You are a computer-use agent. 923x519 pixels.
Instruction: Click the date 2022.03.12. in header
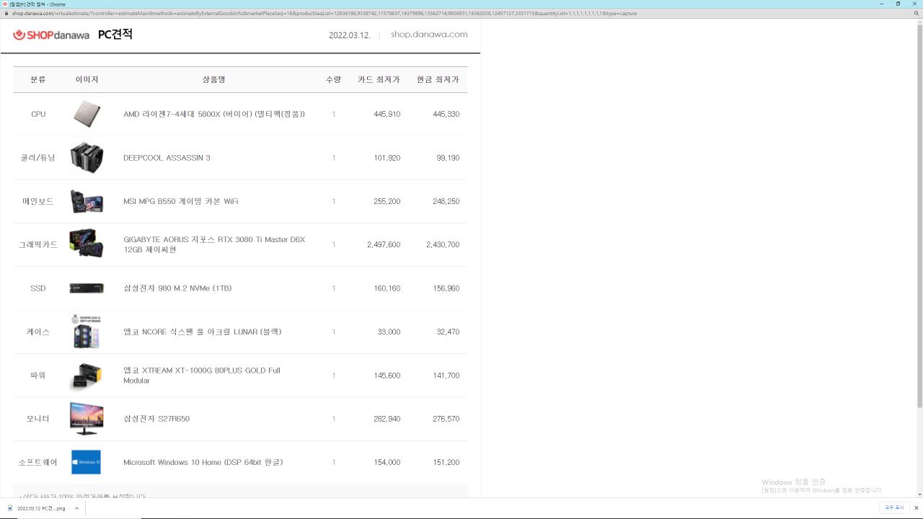coord(350,35)
